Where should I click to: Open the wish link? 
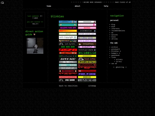coord(113,27)
